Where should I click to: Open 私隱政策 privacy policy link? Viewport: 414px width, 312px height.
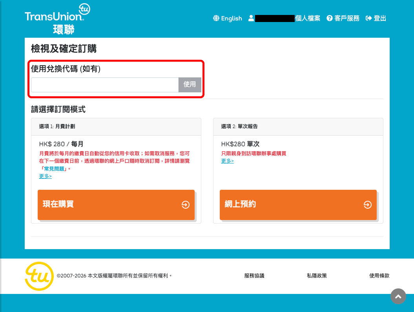click(x=317, y=275)
